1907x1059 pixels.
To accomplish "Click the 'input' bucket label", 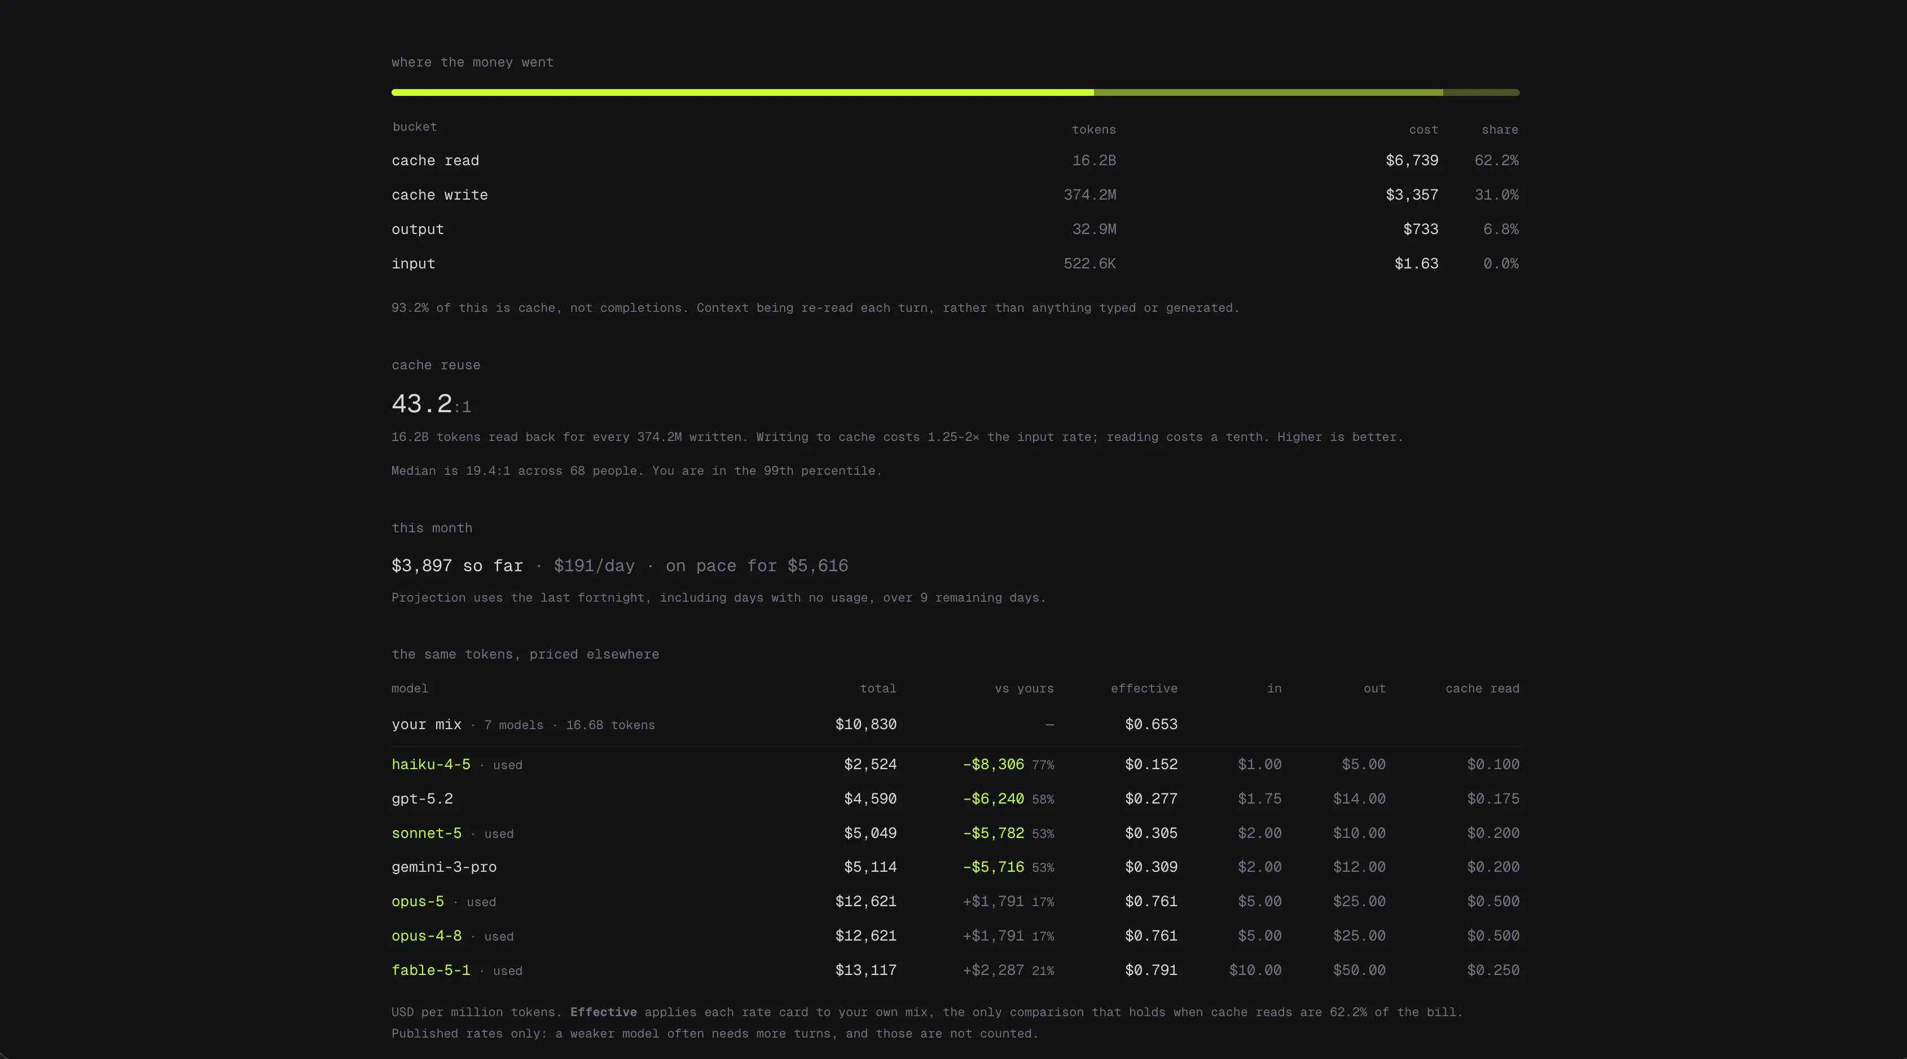I will click(413, 264).
